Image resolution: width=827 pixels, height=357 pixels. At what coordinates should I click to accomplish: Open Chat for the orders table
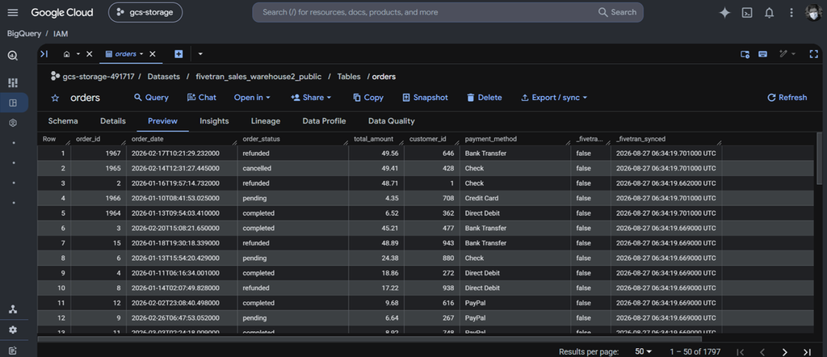coord(201,98)
